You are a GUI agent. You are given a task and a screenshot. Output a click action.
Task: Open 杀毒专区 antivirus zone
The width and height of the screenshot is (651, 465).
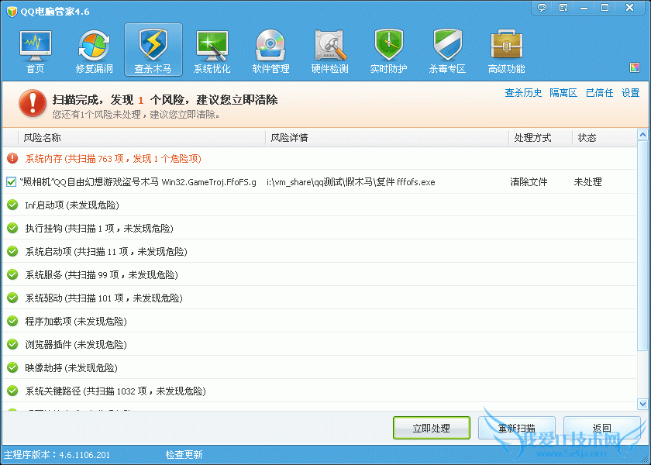448,50
